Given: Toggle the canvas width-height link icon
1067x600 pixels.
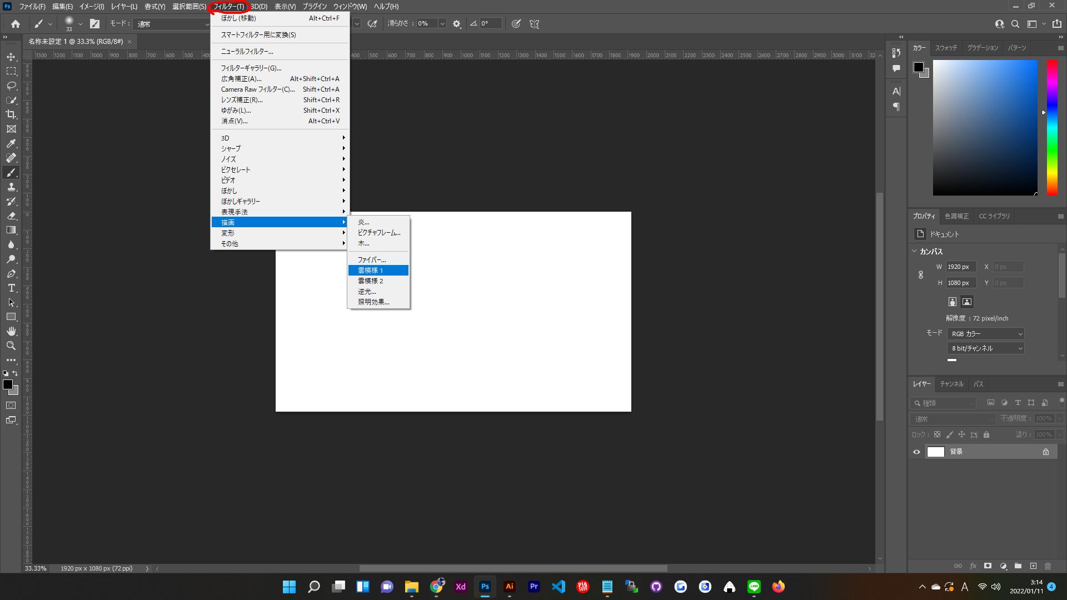Looking at the screenshot, I should (x=921, y=275).
